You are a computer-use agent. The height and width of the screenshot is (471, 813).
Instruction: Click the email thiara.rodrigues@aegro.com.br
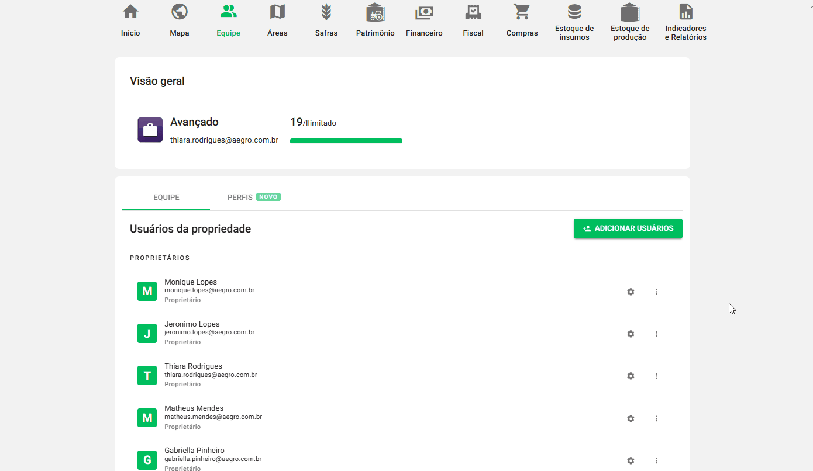click(224, 140)
